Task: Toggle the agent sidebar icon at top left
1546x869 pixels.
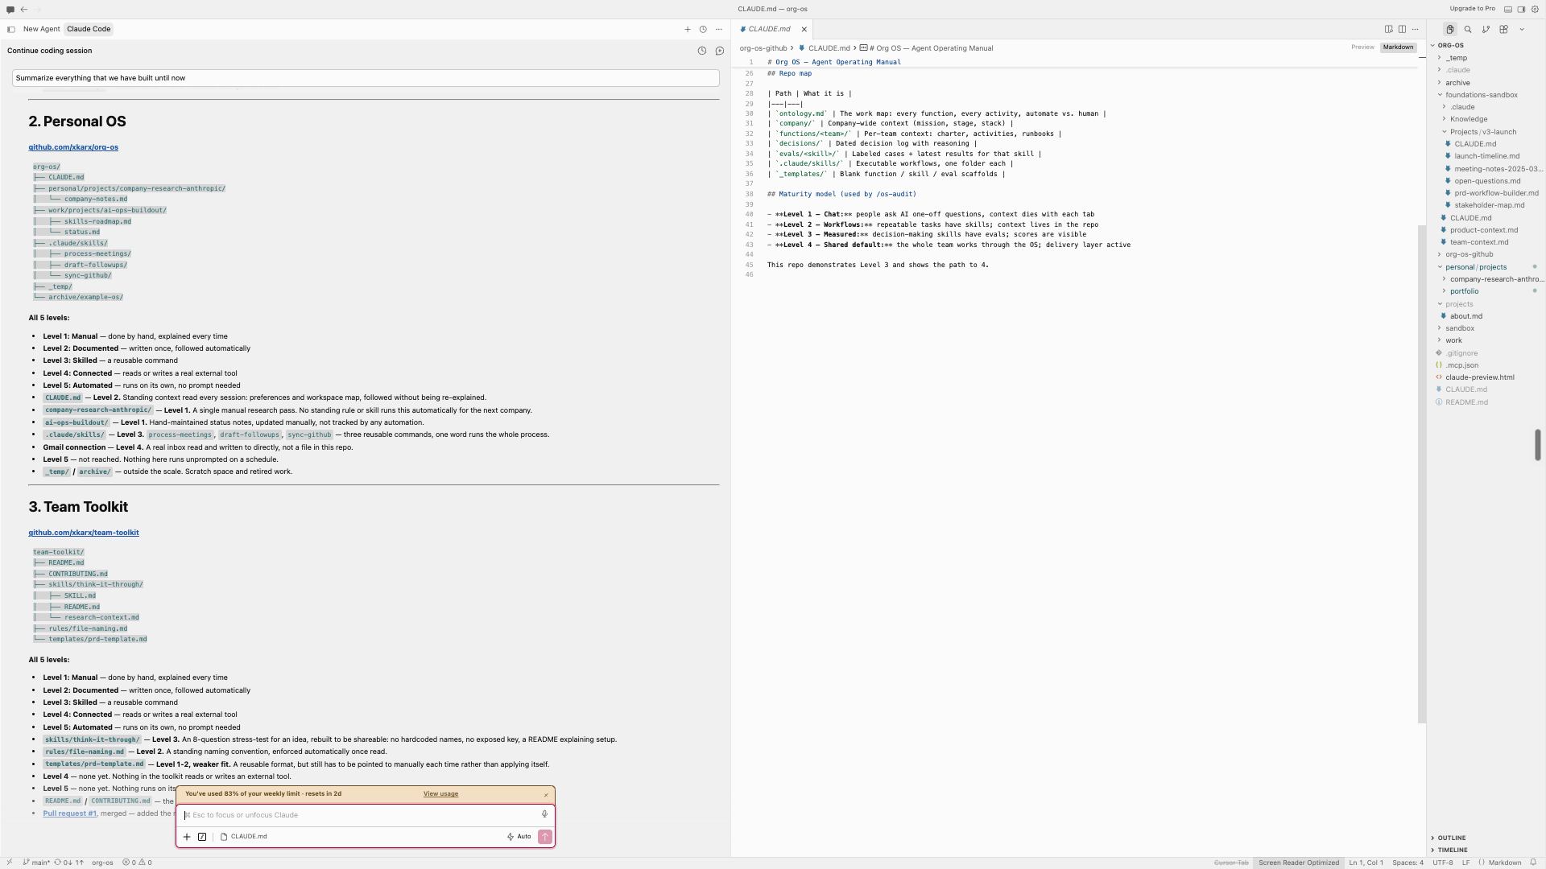Action: (11, 29)
